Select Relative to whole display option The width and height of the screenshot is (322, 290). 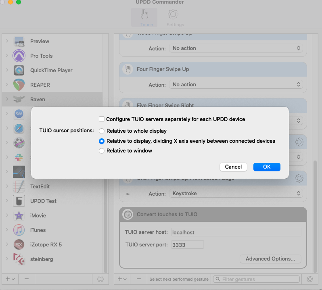click(x=102, y=131)
